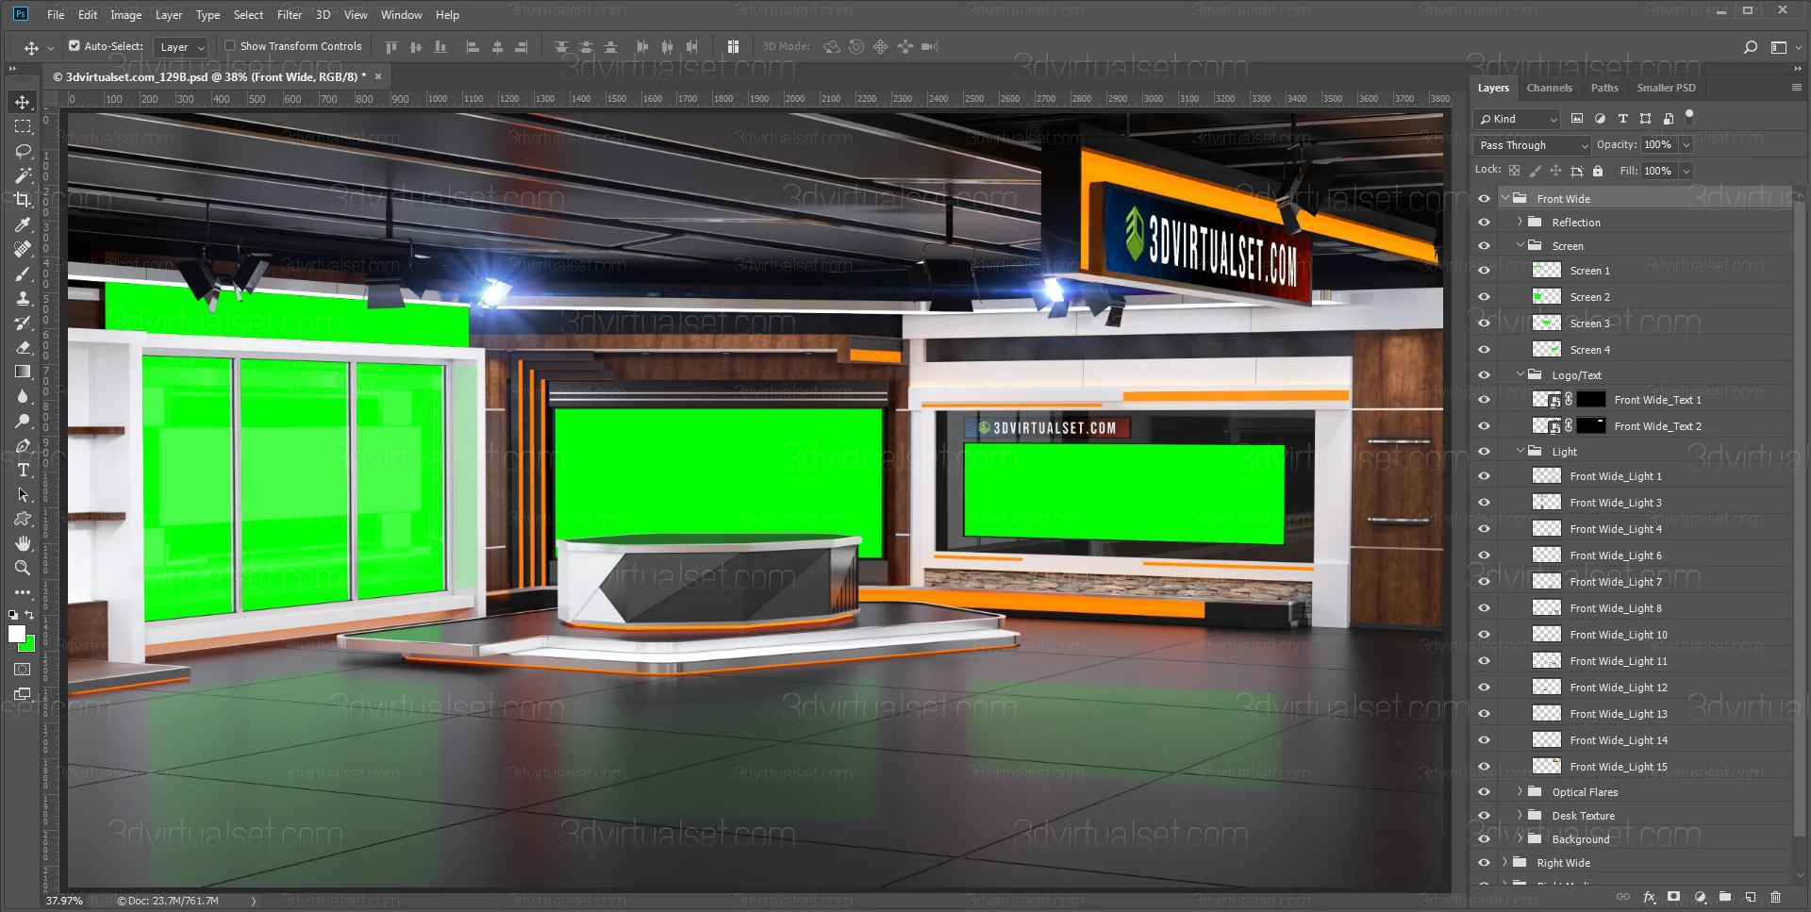The width and height of the screenshot is (1811, 912).
Task: Open the layer Kind filter dropdown
Action: [1517, 119]
